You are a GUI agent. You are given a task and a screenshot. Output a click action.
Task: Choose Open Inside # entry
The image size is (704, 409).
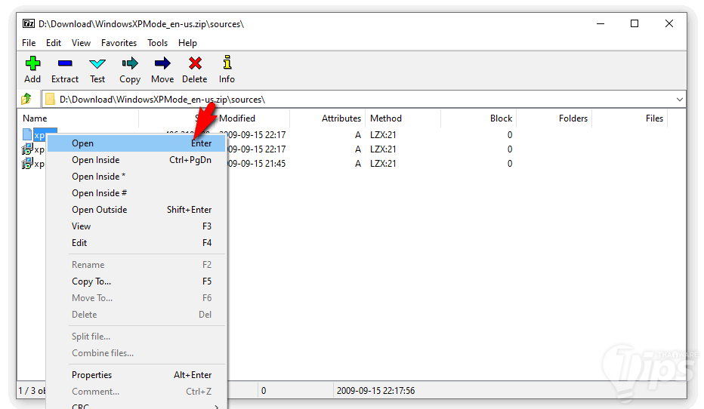(x=136, y=193)
